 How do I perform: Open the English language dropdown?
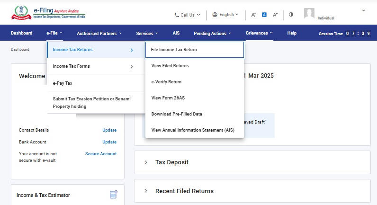pos(225,15)
